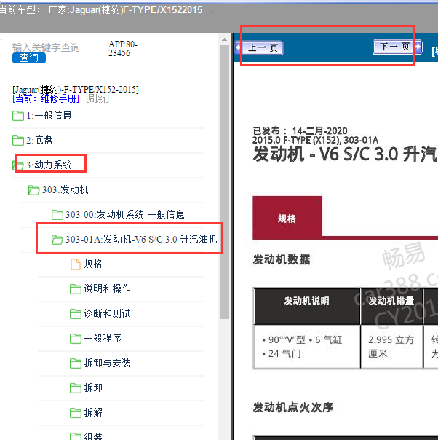The image size is (438, 440).
Task: Open the 当前：维修手册 link
Action: click(x=46, y=98)
